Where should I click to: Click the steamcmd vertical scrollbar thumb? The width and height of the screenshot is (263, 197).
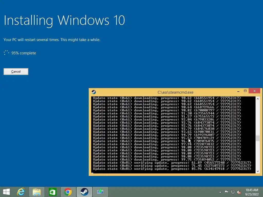click(x=258, y=138)
